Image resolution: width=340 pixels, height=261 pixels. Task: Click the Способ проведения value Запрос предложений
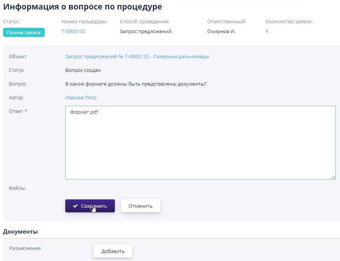coord(146,31)
